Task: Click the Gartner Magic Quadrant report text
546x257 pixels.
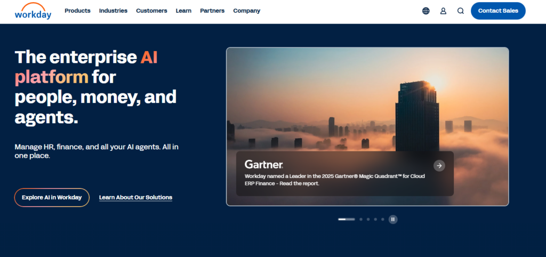Action: [x=334, y=180]
